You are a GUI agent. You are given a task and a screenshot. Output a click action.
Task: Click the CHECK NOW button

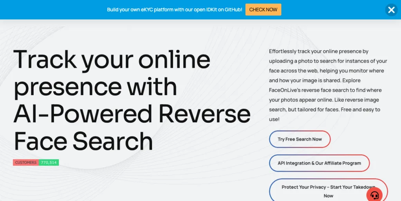coord(263,10)
